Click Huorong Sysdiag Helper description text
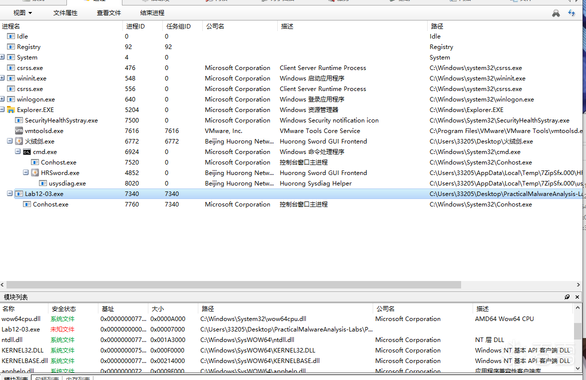This screenshot has height=380, width=586. 316,183
